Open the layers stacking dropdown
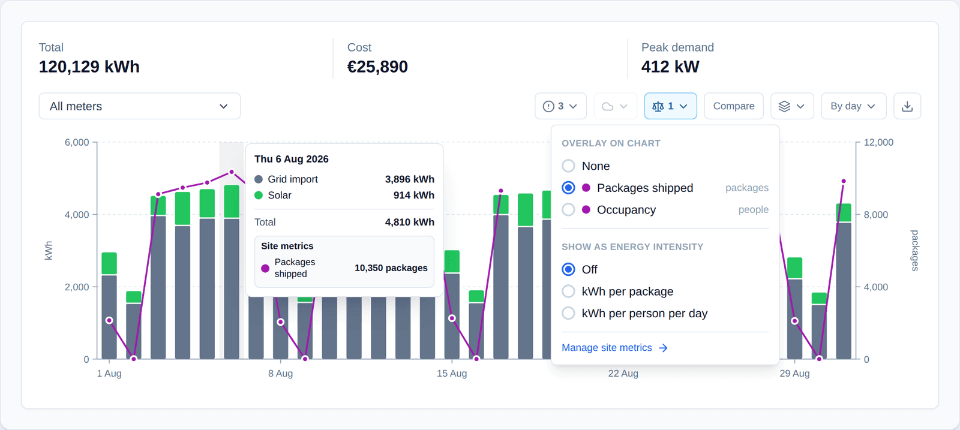The height and width of the screenshot is (430, 960). [x=792, y=106]
